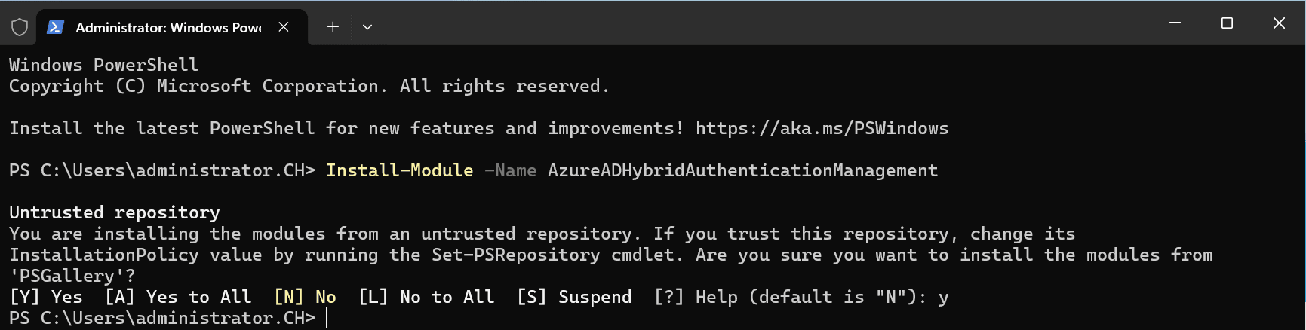Click the Install-Module command text
Screen dimensions: 1306x330
[399, 170]
